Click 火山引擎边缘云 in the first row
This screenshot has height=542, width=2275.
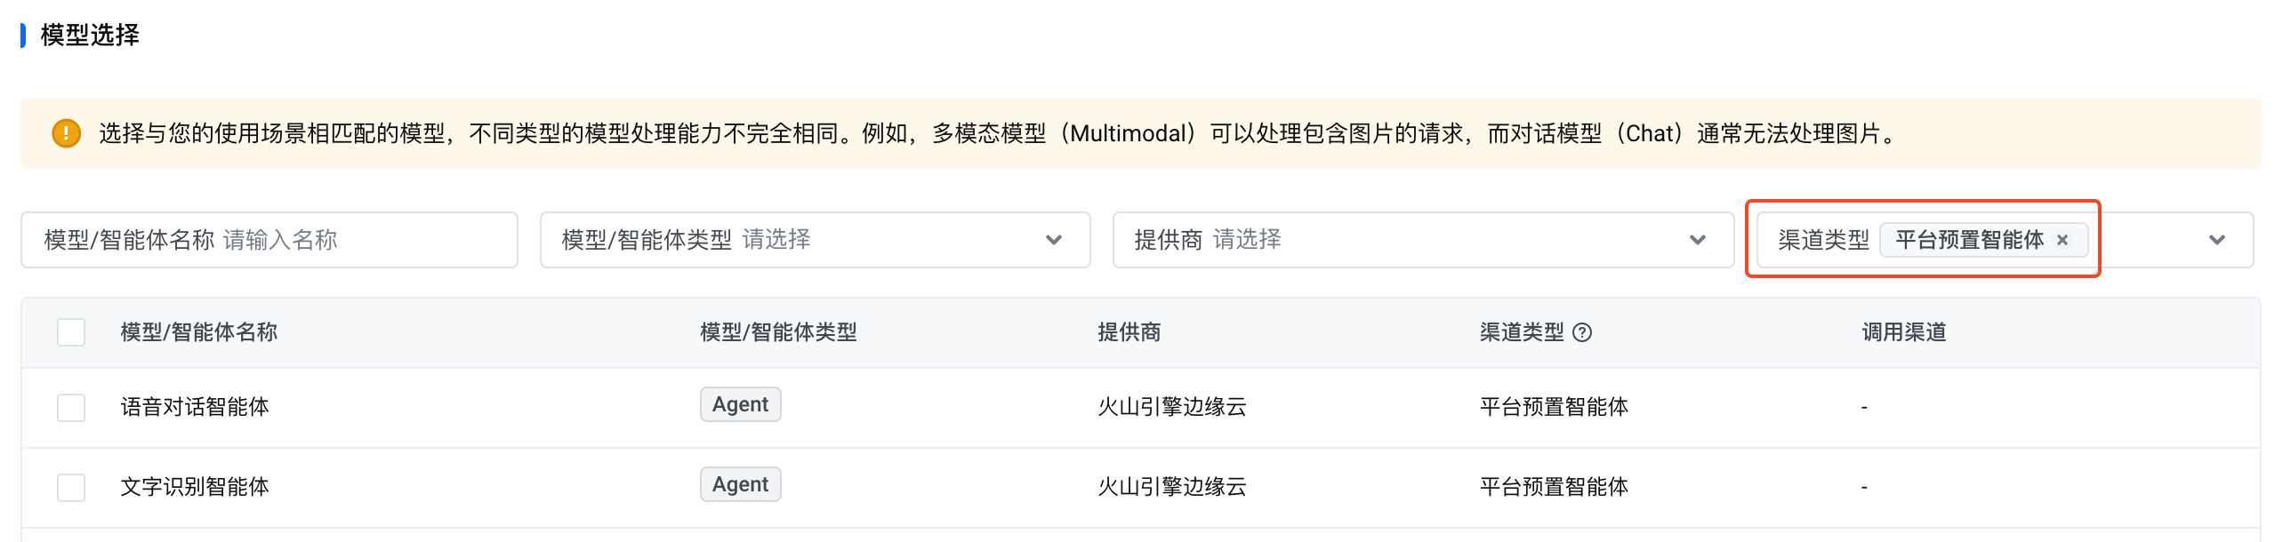[x=1171, y=407]
